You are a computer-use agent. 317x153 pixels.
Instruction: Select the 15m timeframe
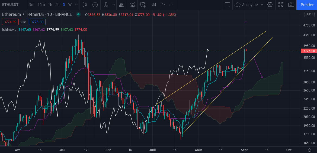41,5
